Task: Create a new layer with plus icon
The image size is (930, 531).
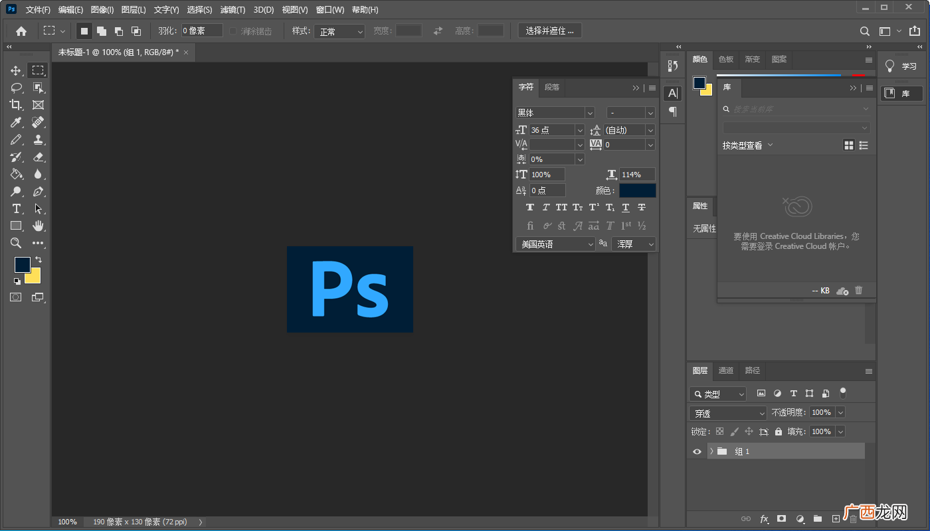Action: pos(835,518)
